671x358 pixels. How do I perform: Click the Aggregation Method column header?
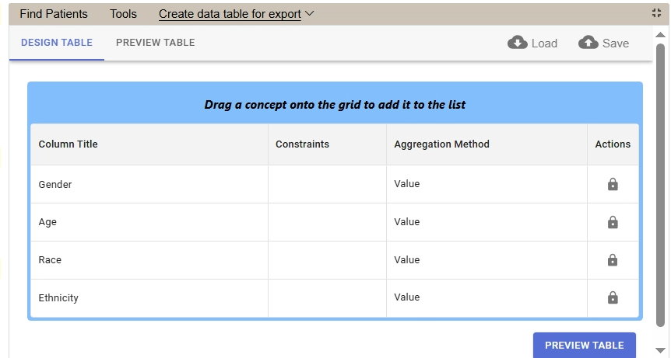[x=441, y=144]
